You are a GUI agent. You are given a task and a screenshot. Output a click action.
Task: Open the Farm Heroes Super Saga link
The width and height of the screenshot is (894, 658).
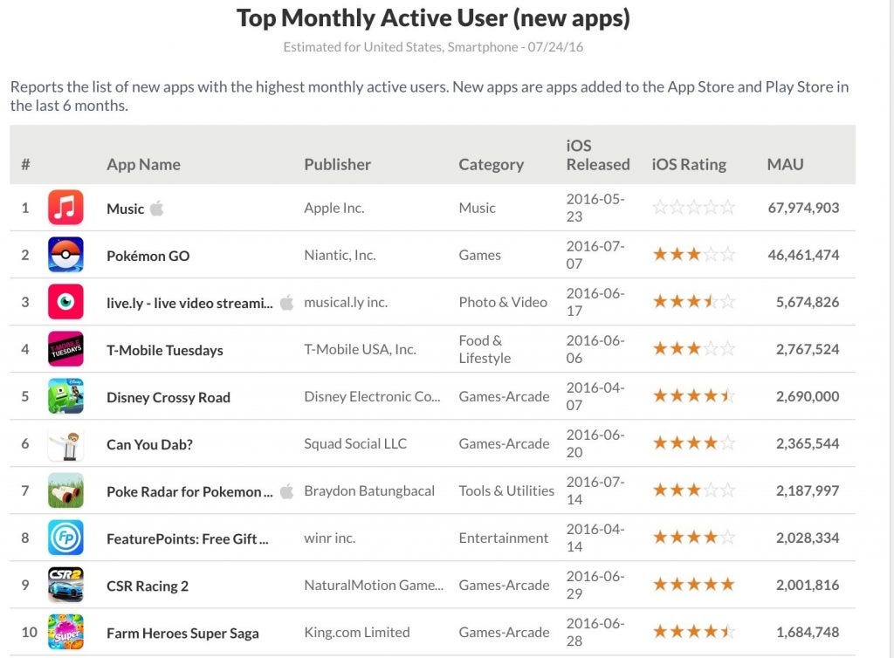(x=182, y=634)
